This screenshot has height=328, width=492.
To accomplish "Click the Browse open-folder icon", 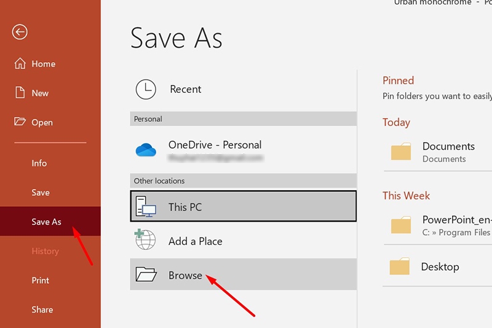I will [x=146, y=274].
